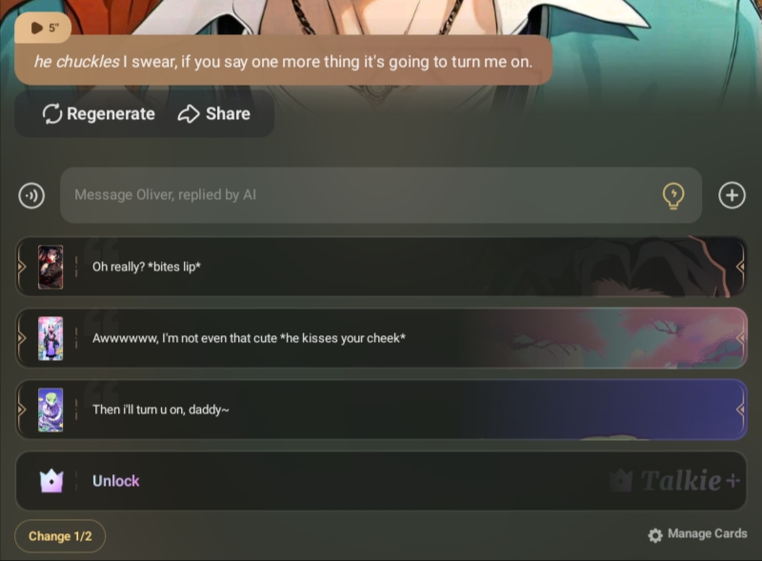The width and height of the screenshot is (762, 561).
Task: Tap the voice input icon beside message box
Action: click(31, 196)
